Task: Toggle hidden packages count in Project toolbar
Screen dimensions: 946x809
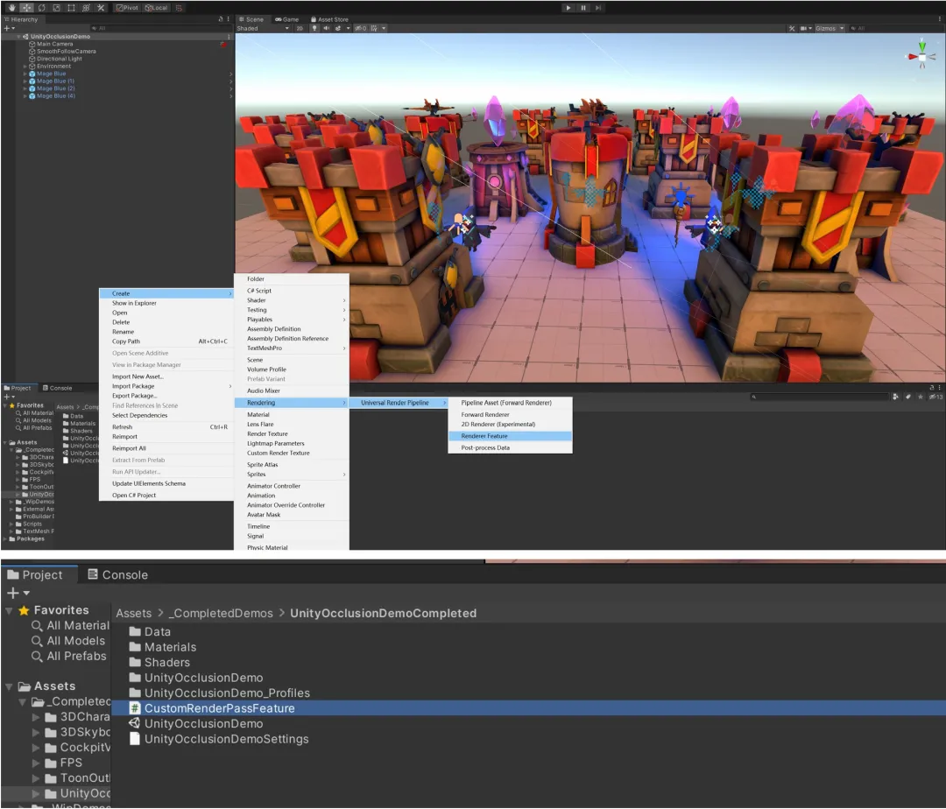Action: tap(935, 397)
